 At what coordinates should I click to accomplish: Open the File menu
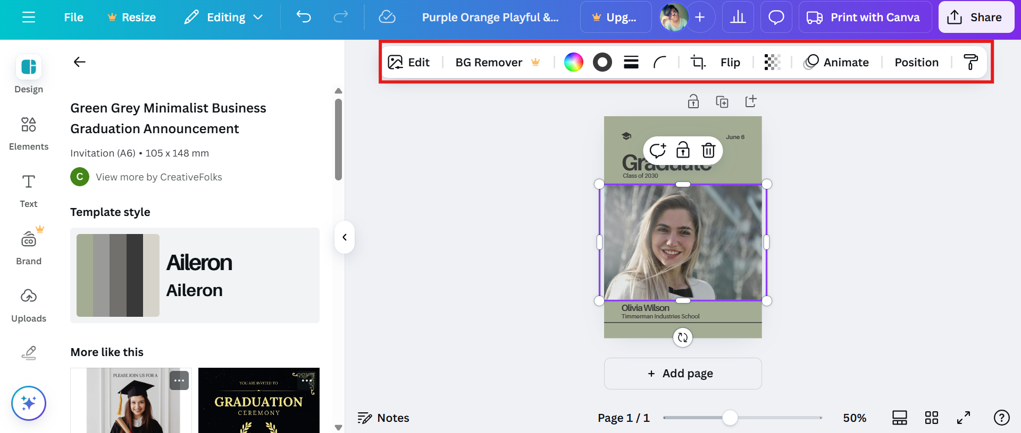coord(73,18)
